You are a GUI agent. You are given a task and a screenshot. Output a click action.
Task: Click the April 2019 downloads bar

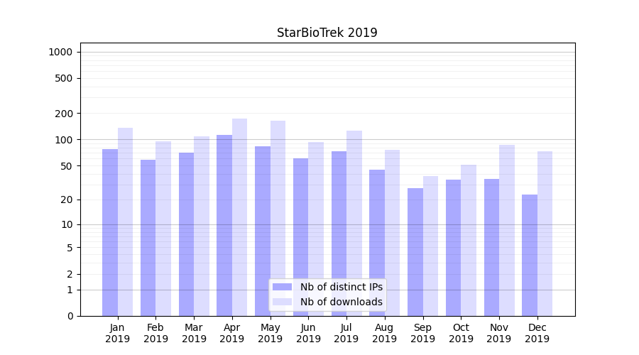pos(239,217)
